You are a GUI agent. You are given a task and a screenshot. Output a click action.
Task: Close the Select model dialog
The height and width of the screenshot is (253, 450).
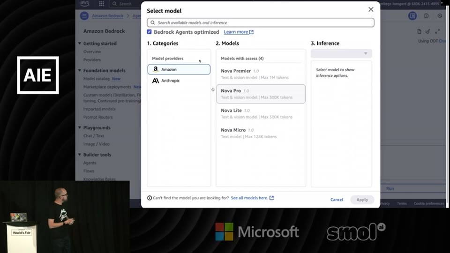click(371, 9)
